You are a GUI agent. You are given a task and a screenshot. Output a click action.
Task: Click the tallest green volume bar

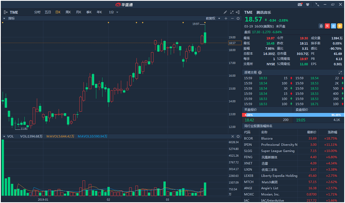click(x=2, y=167)
